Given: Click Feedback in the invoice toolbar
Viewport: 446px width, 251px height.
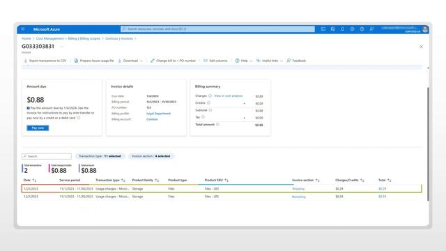Looking at the screenshot, I should click(296, 61).
